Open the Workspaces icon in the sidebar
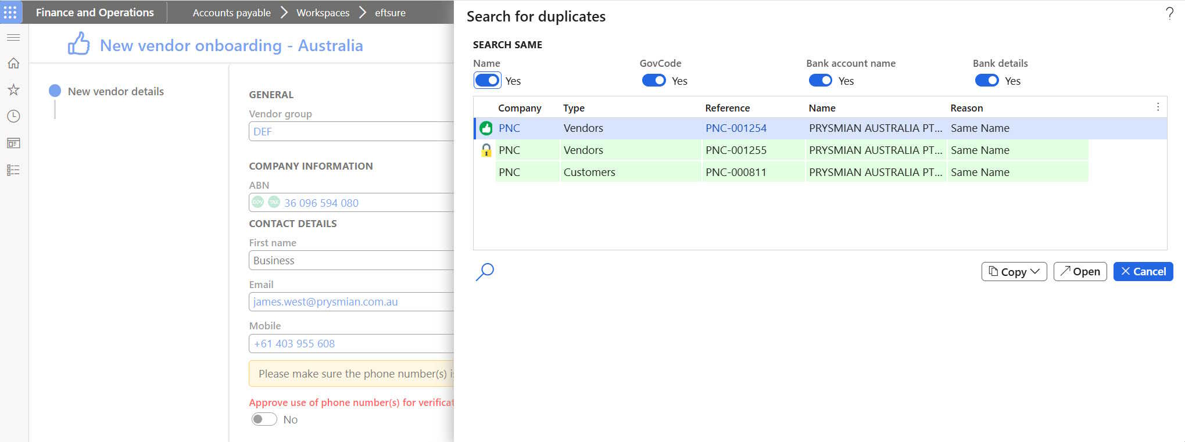Screen dimensions: 1185x442 coord(13,143)
